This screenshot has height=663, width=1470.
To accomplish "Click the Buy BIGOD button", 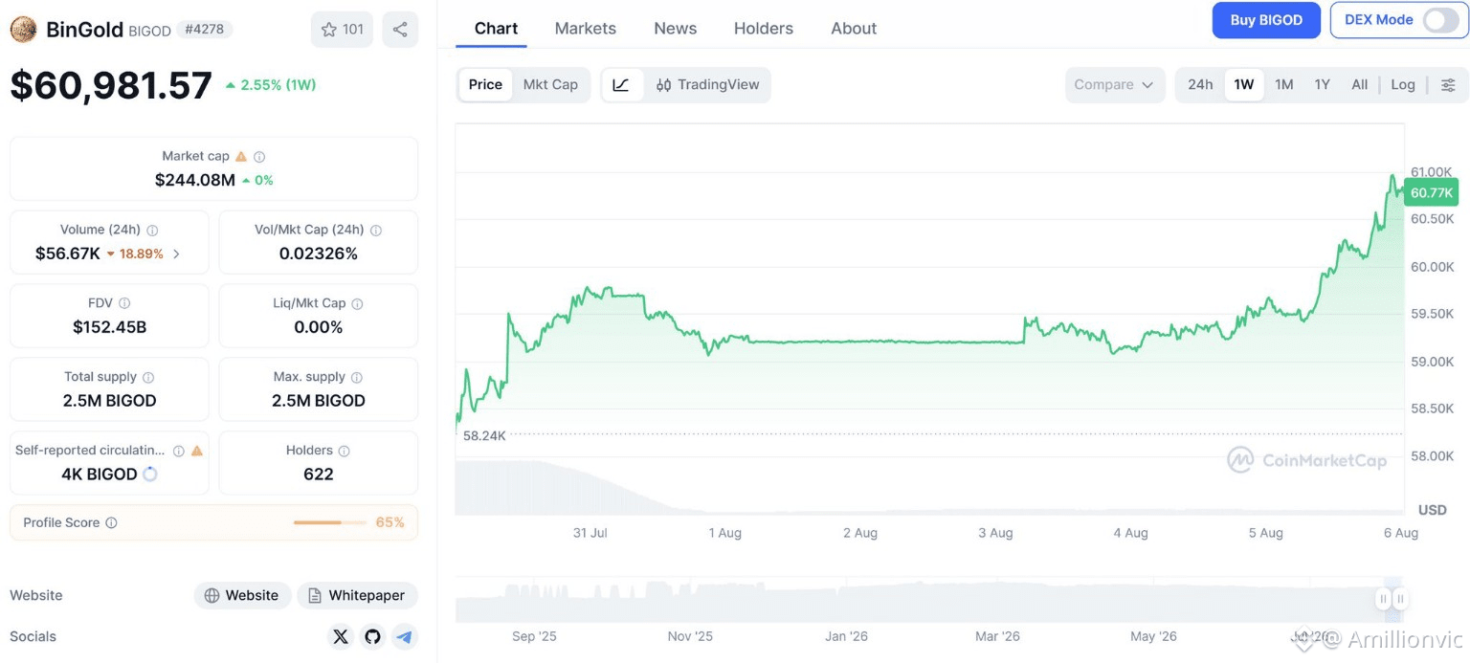I will (1266, 20).
